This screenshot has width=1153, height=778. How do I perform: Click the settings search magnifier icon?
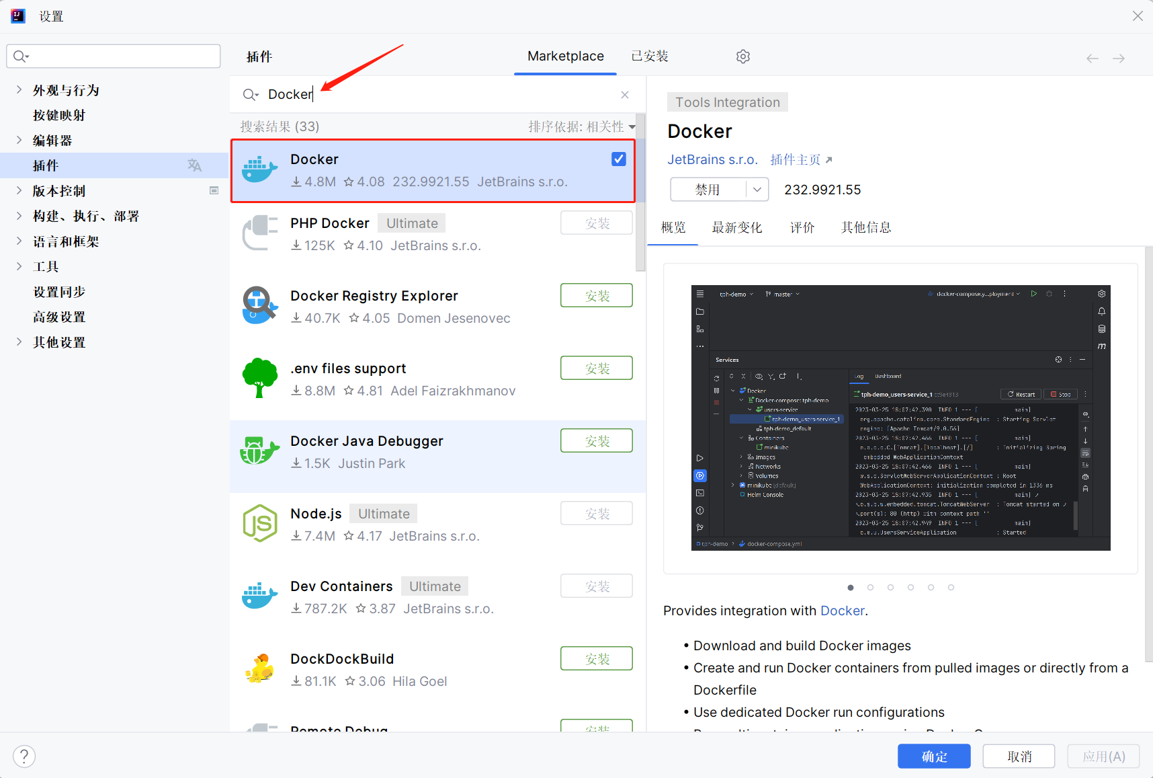(x=21, y=56)
